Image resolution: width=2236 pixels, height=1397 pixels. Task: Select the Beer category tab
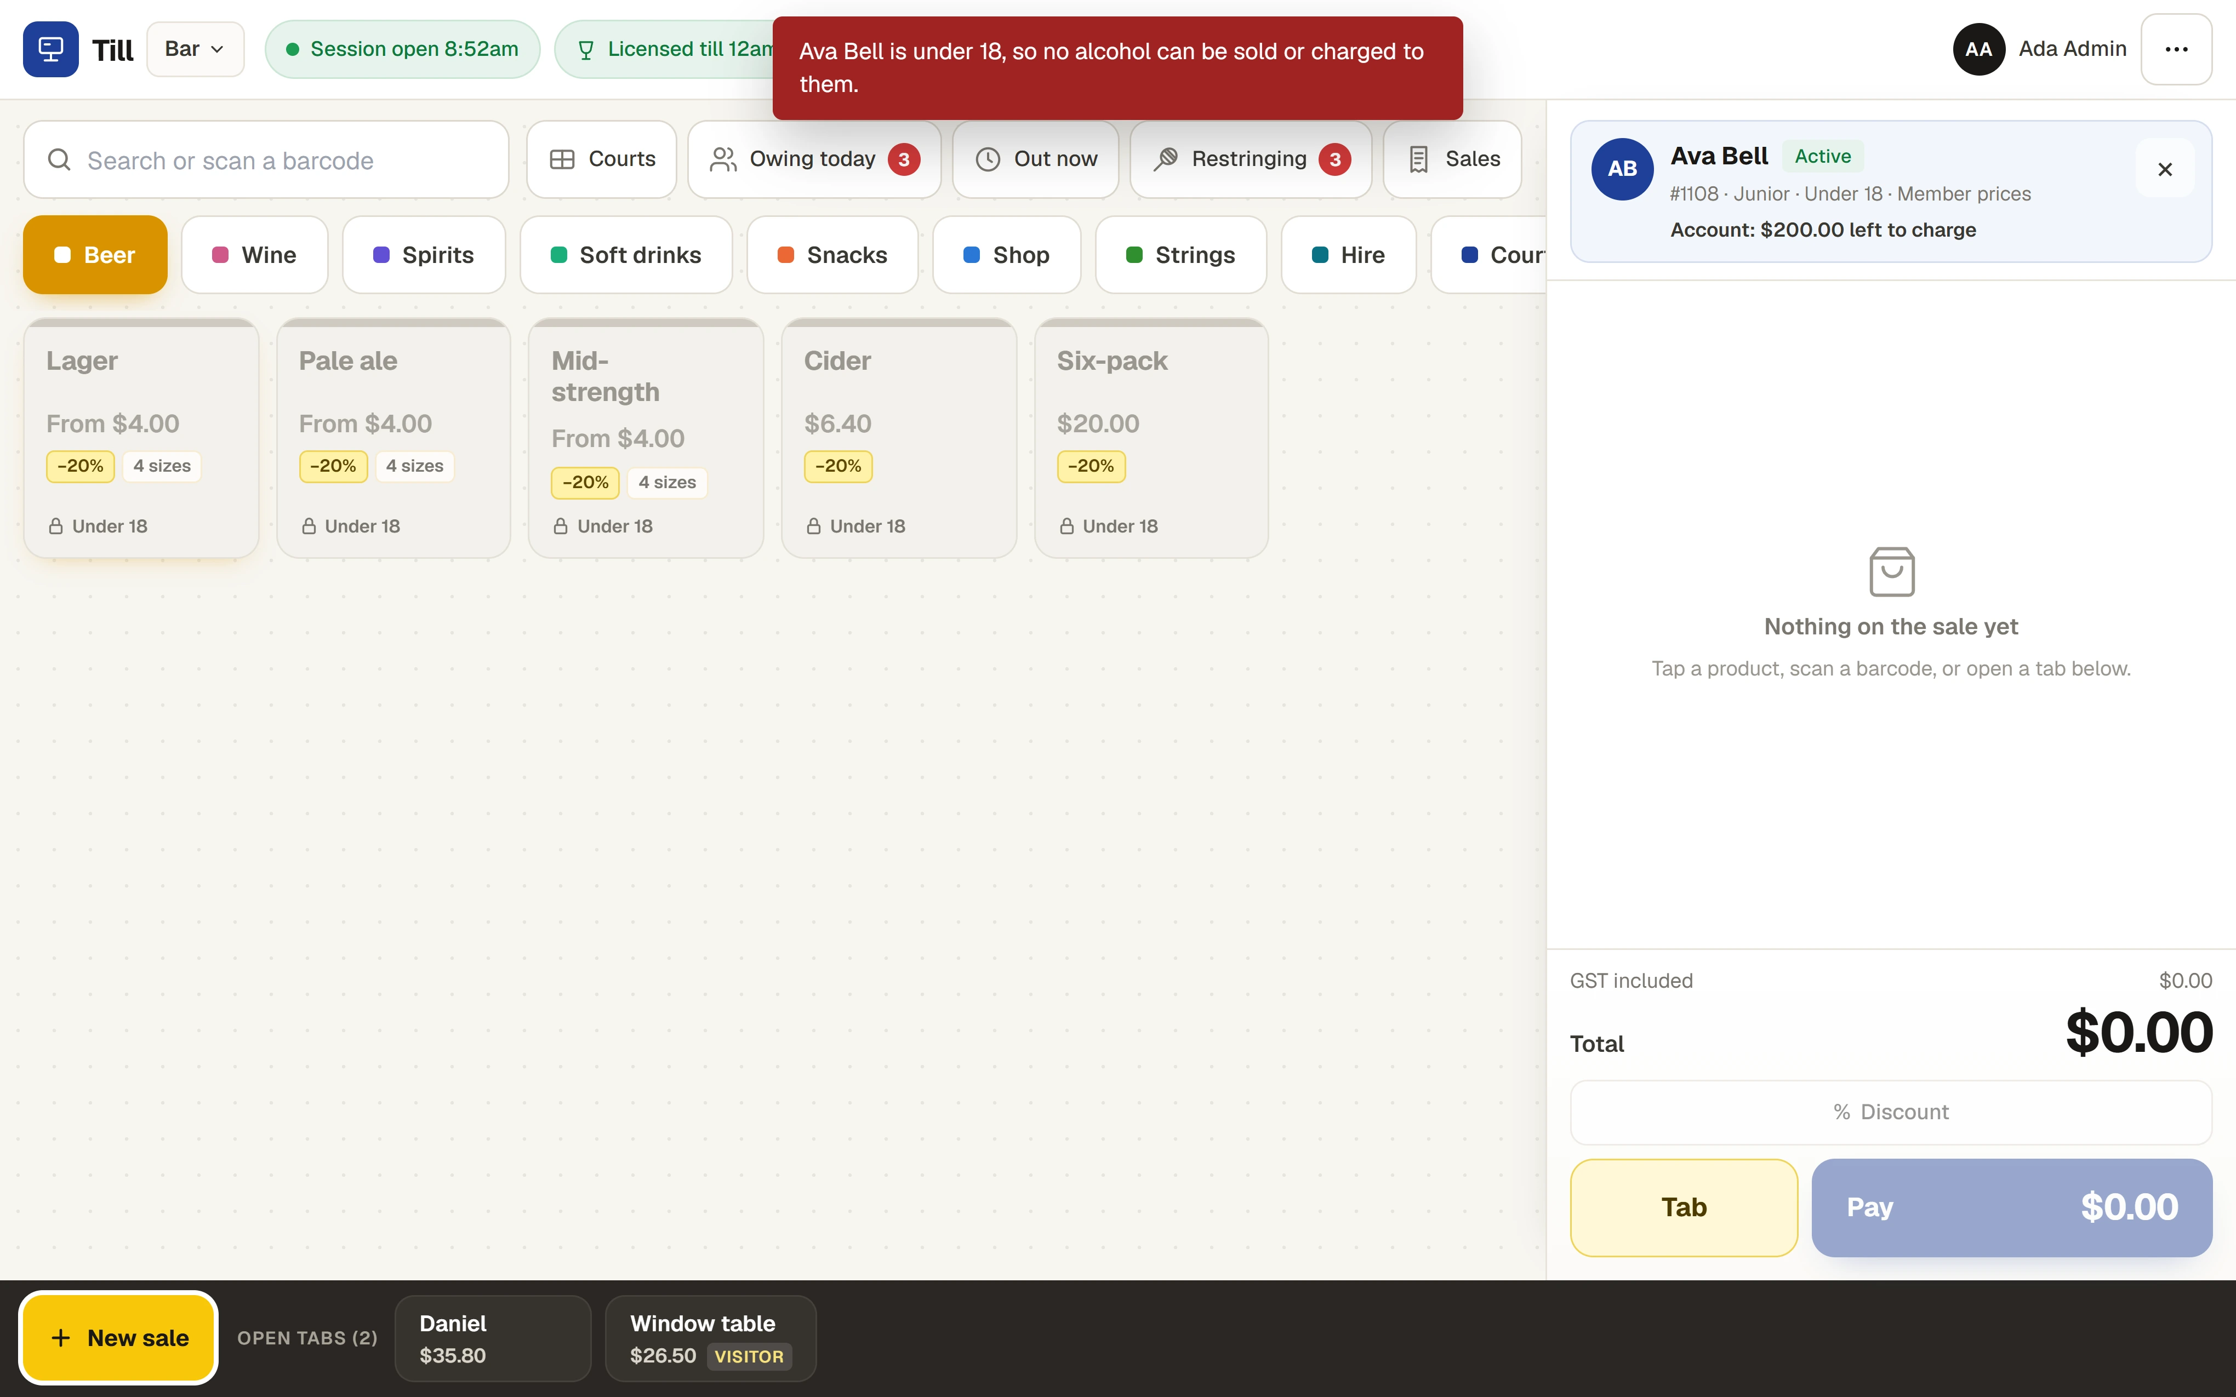click(95, 255)
